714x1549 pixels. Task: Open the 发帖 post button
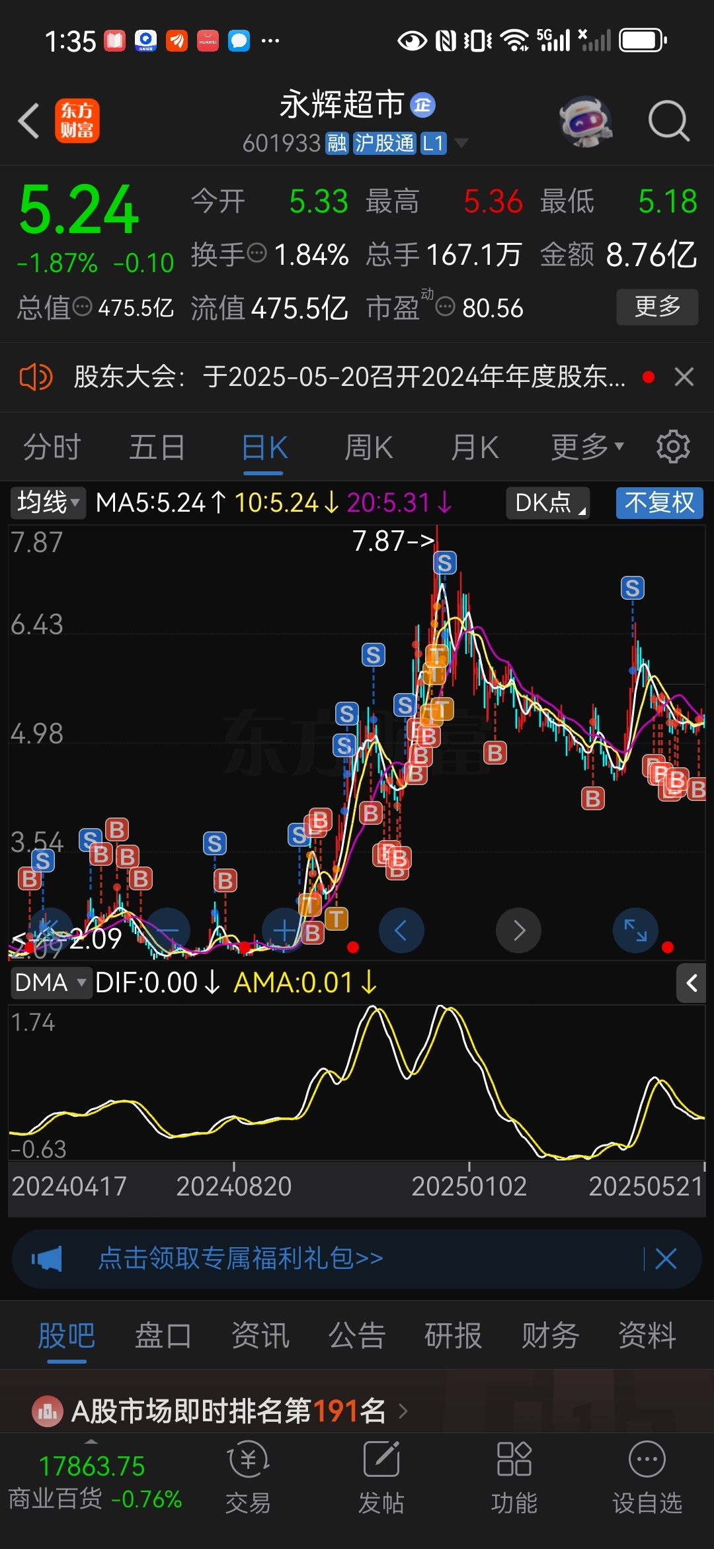coord(381,1478)
